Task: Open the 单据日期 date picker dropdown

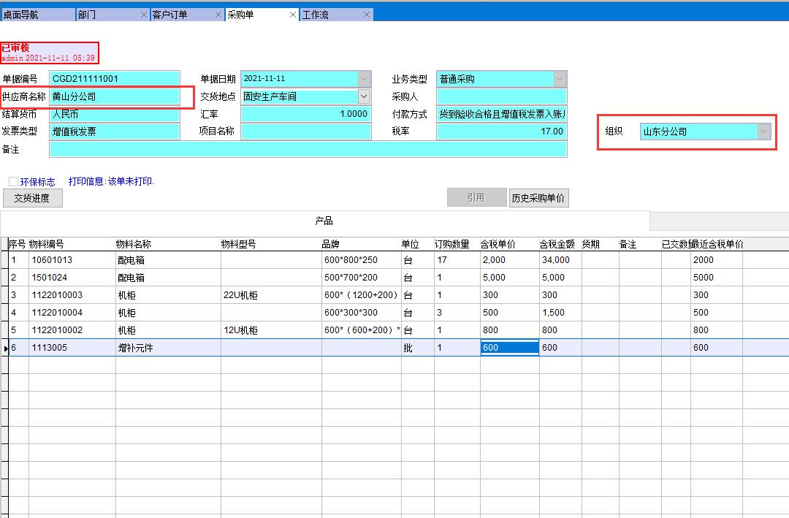Action: tap(364, 79)
